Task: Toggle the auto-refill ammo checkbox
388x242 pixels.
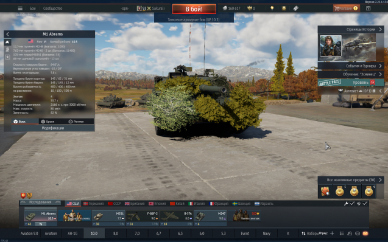Action: (365, 204)
